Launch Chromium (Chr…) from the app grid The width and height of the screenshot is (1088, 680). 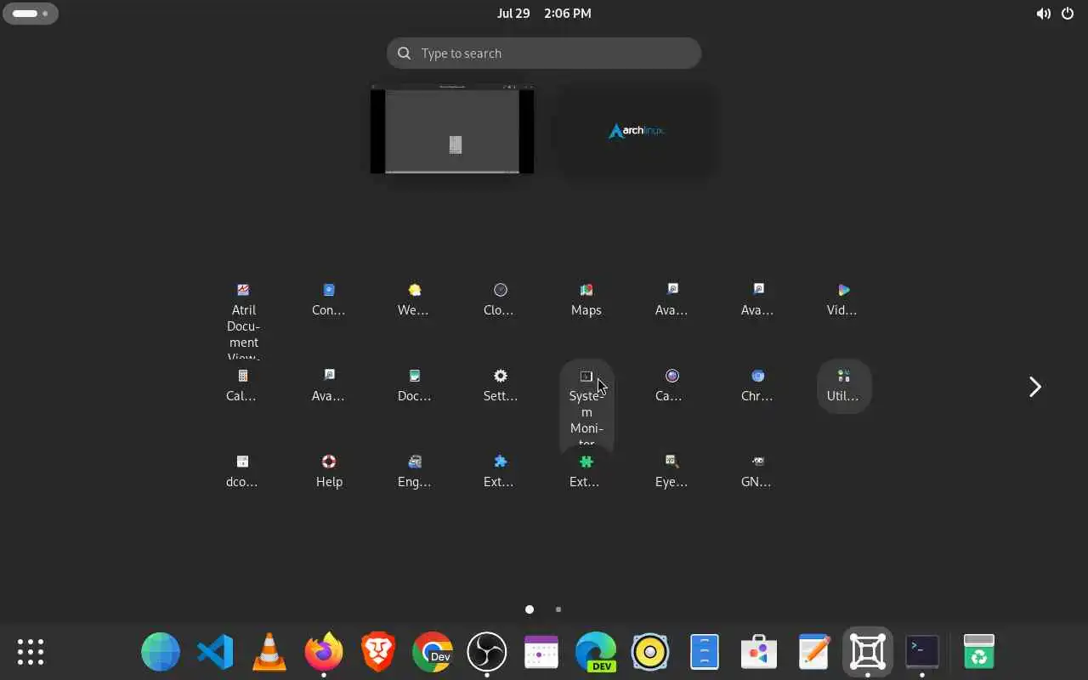pyautogui.click(x=757, y=386)
